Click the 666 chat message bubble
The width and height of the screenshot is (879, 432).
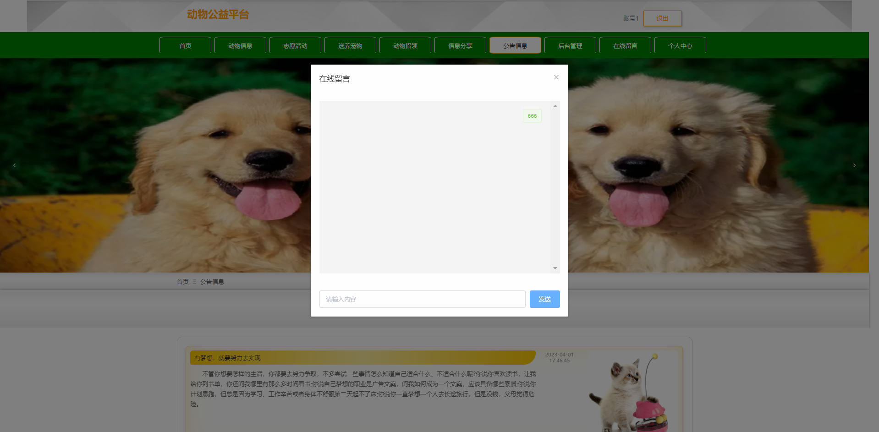532,116
